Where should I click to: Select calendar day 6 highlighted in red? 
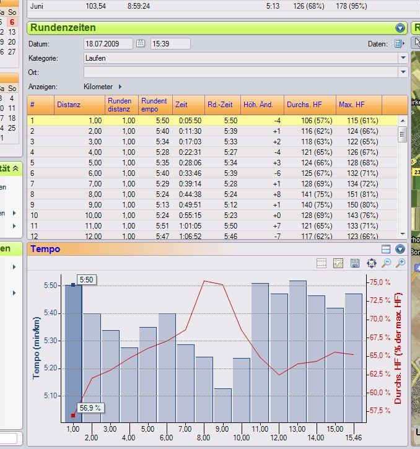click(12, 22)
